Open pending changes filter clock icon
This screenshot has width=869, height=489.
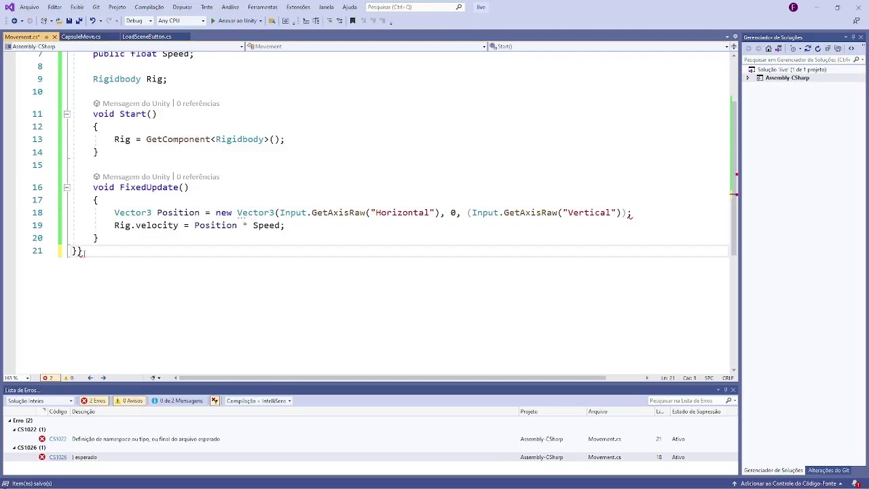793,49
